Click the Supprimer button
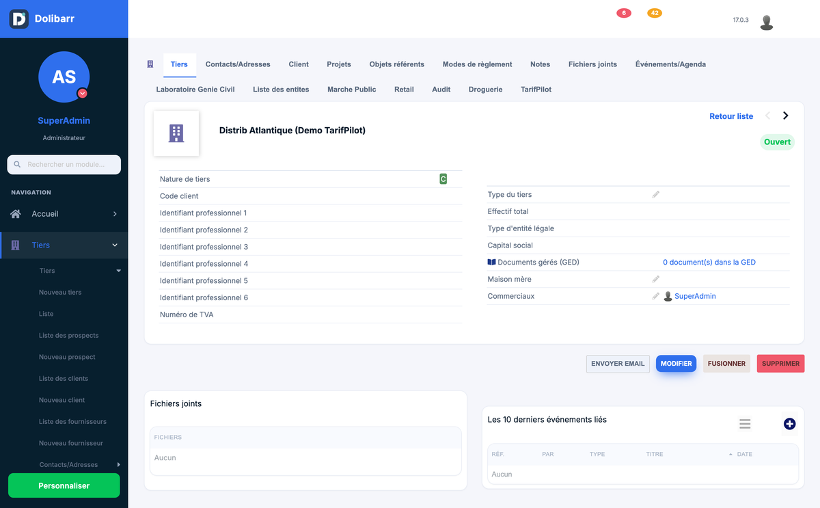 (x=780, y=364)
